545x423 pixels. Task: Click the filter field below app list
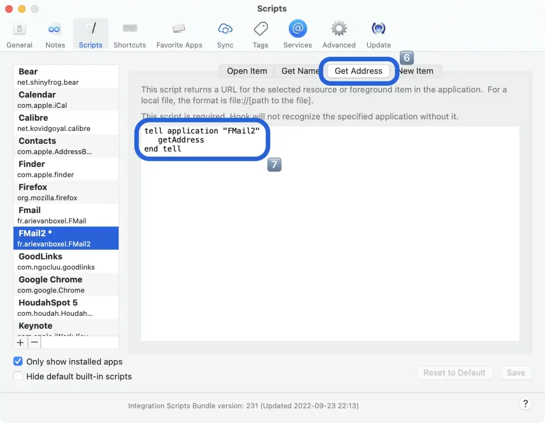(x=80, y=343)
